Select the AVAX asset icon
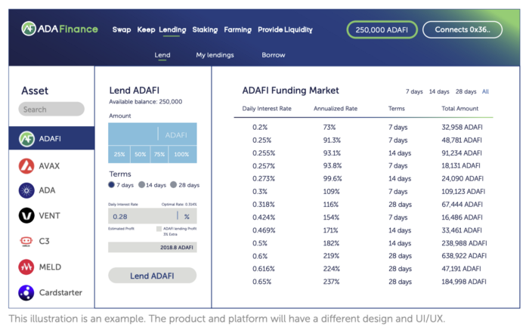This screenshot has width=529, height=330. (x=26, y=166)
